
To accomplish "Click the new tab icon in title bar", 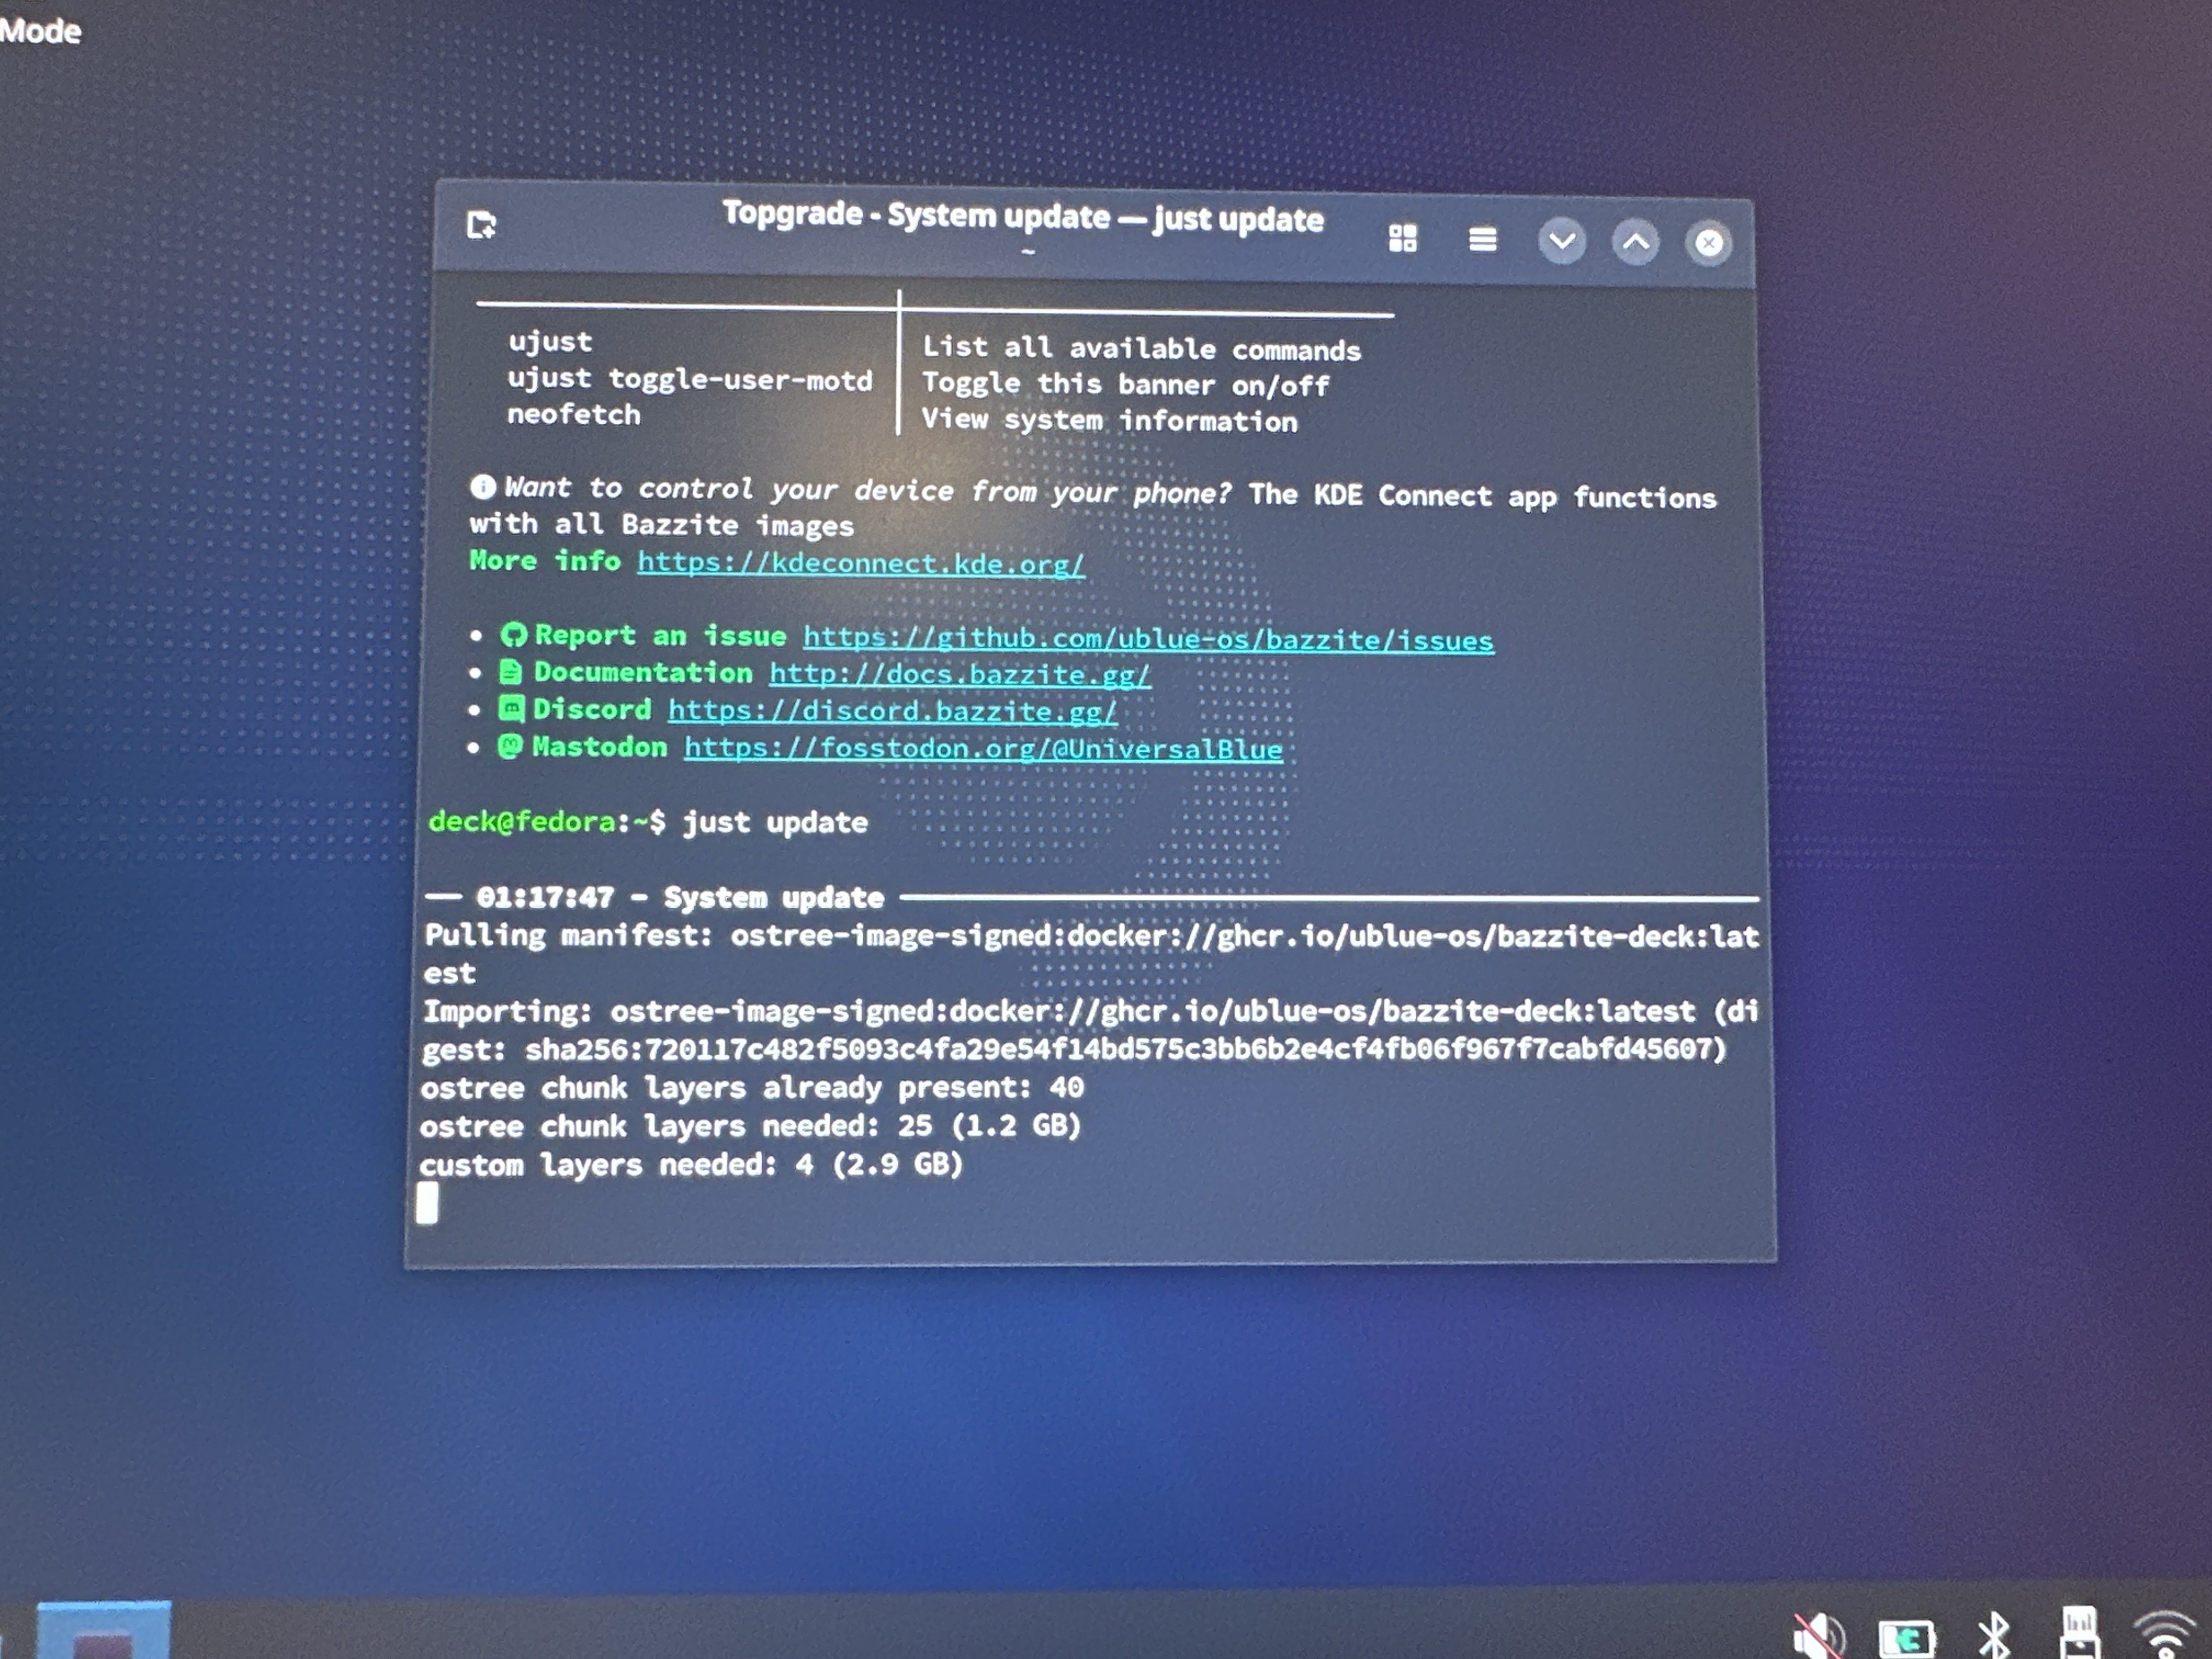I will click(x=481, y=225).
